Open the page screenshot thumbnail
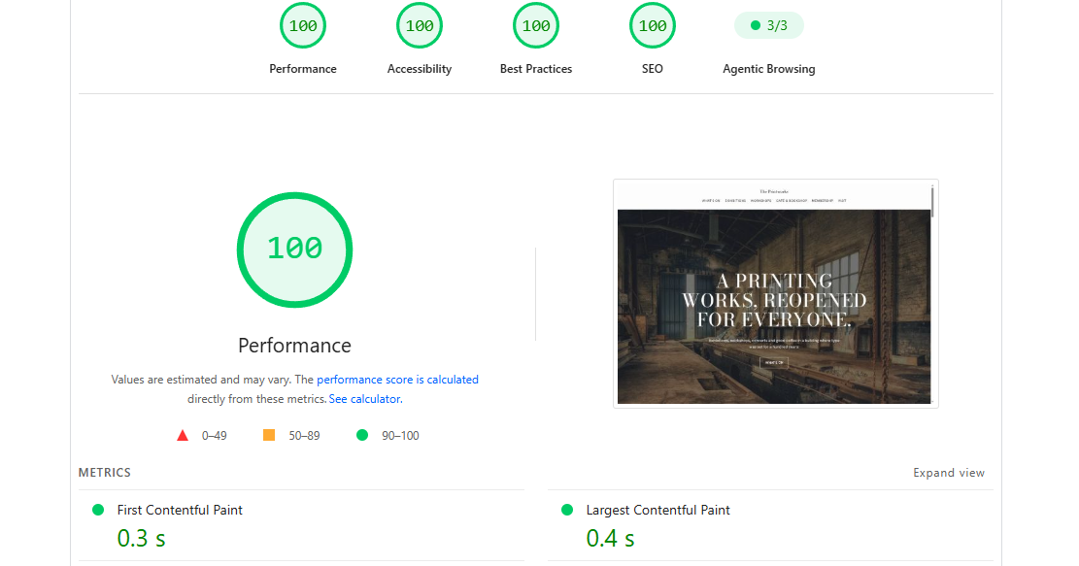 point(776,293)
